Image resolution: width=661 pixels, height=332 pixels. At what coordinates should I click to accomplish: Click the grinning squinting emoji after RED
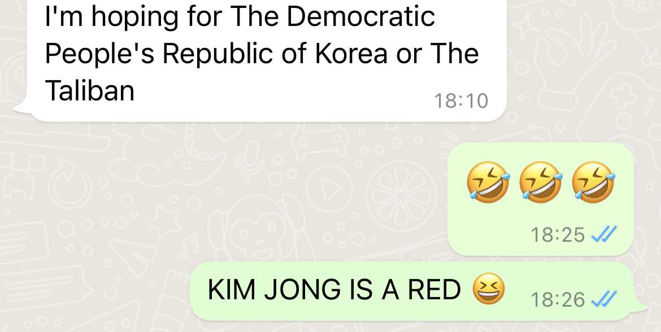[x=488, y=288]
